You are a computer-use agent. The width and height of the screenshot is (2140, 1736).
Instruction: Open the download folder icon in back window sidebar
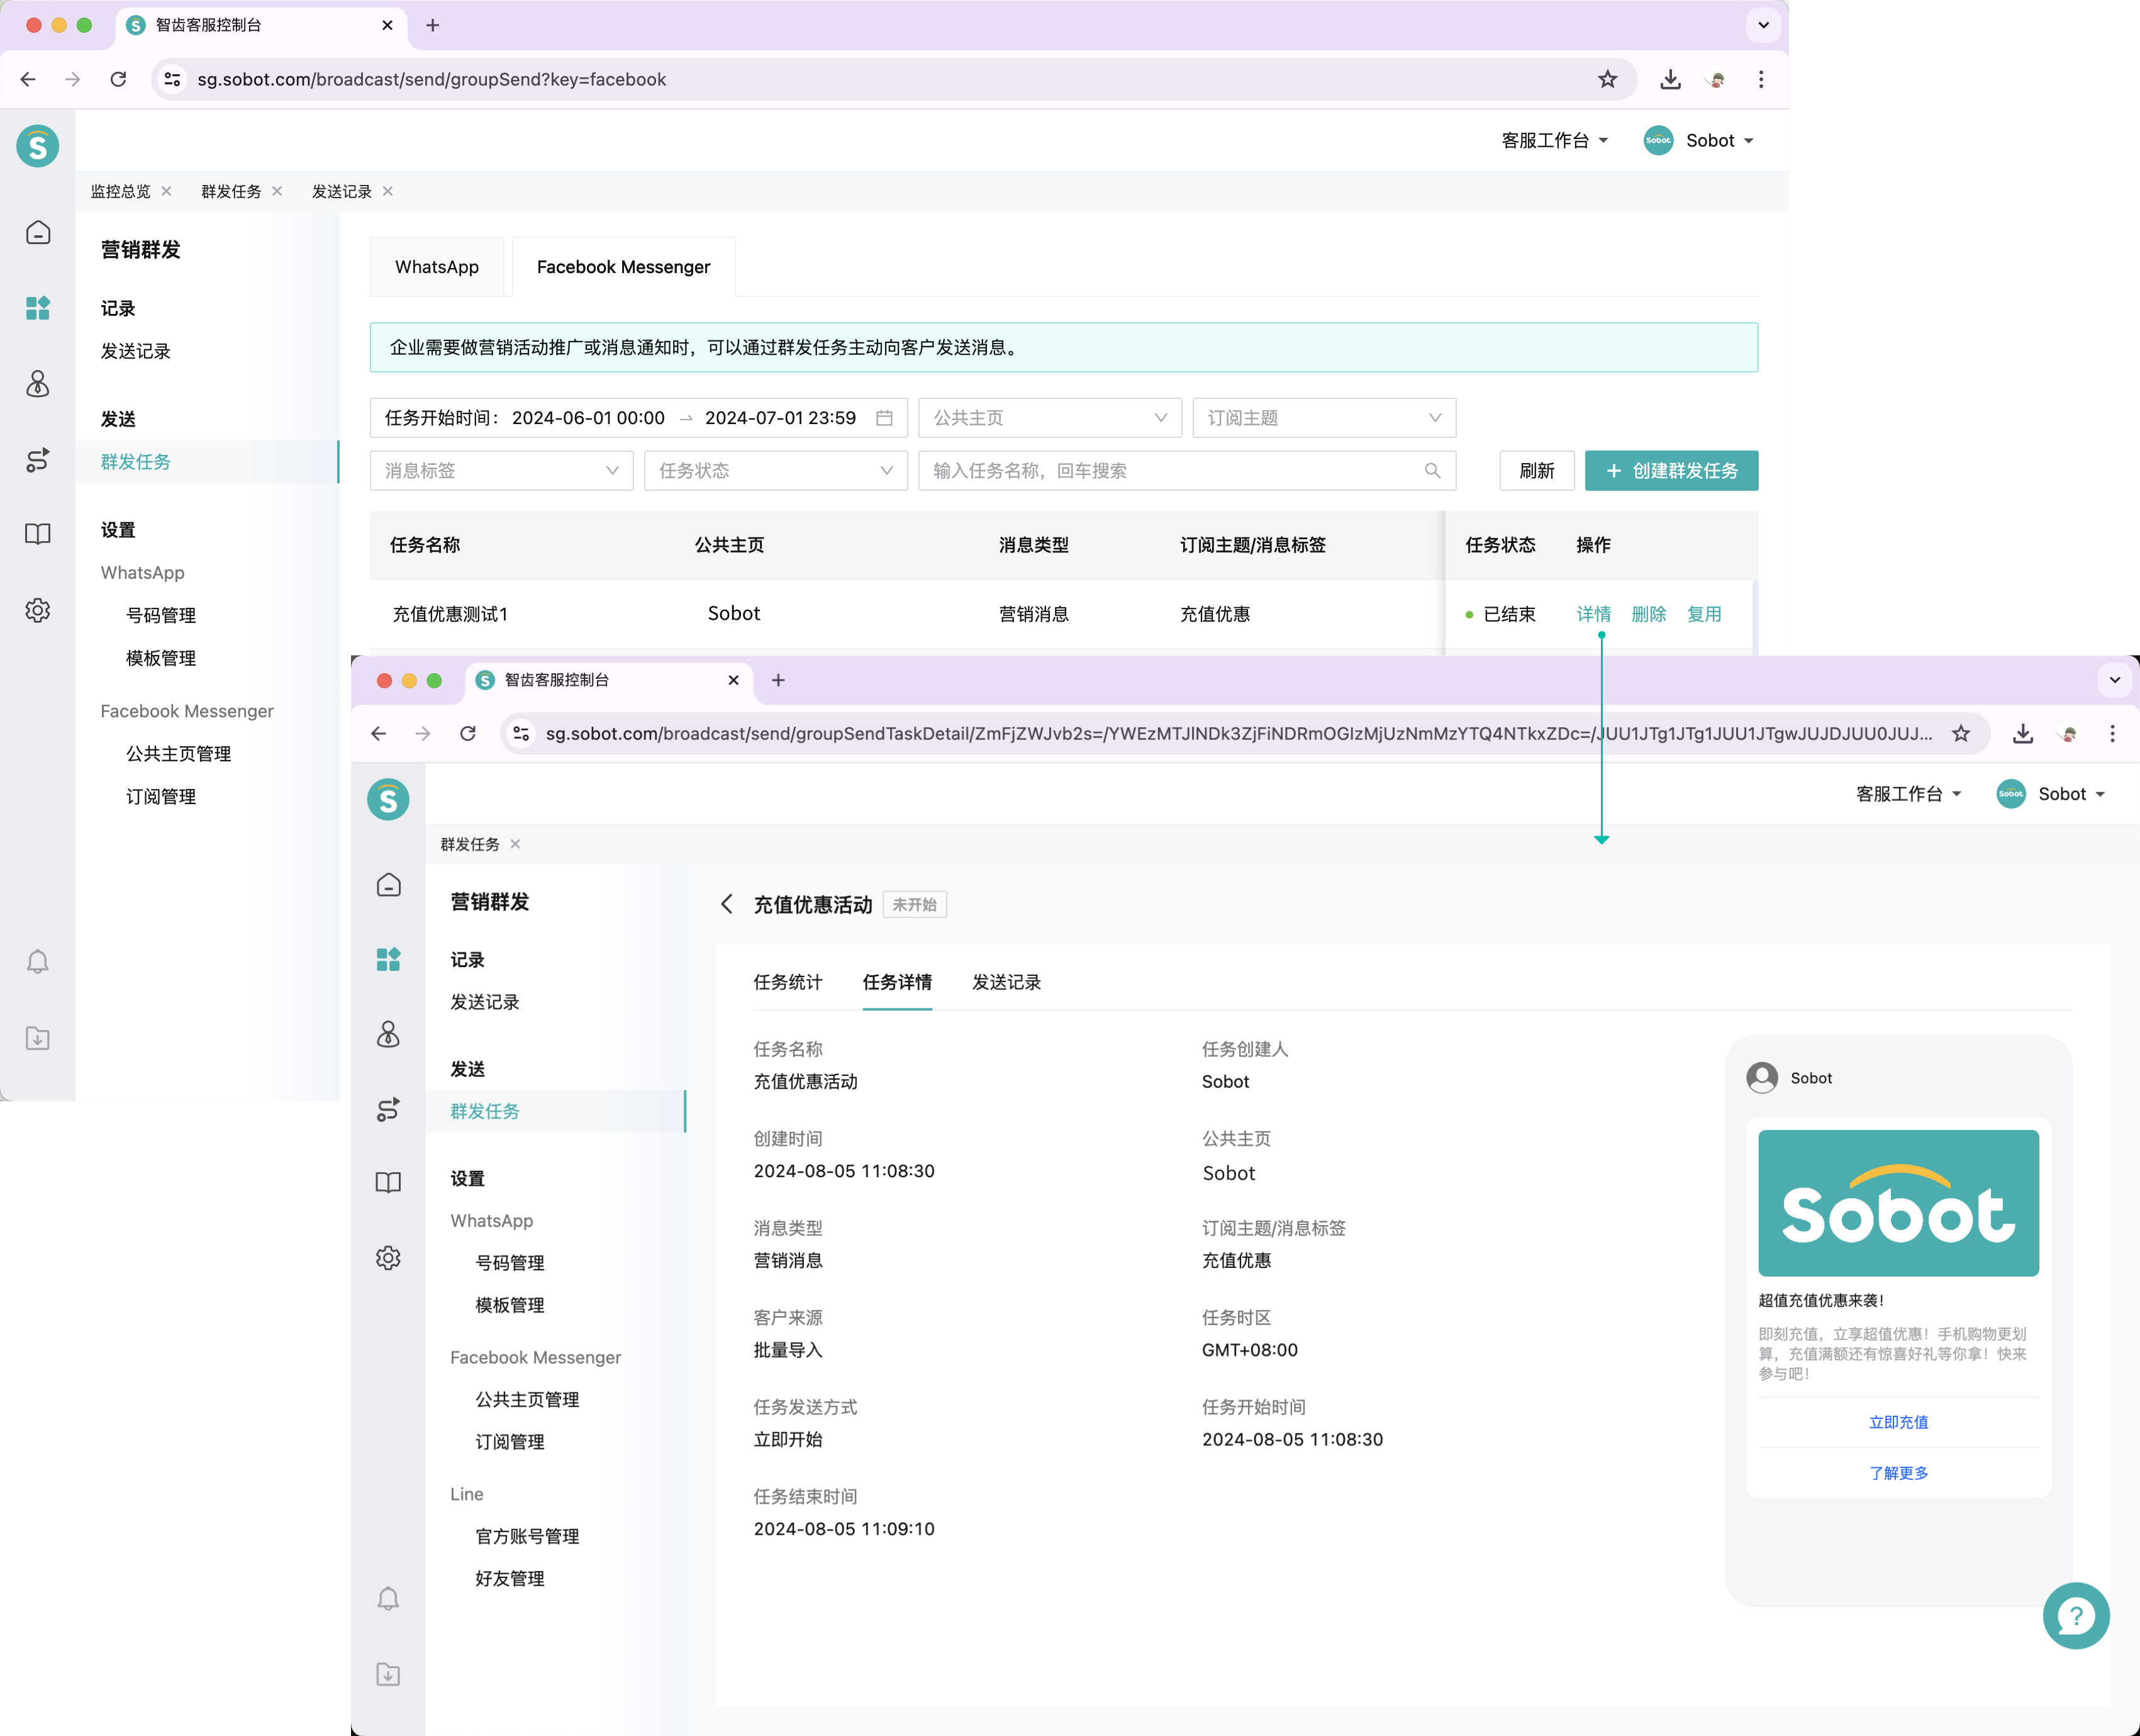pos(38,1038)
